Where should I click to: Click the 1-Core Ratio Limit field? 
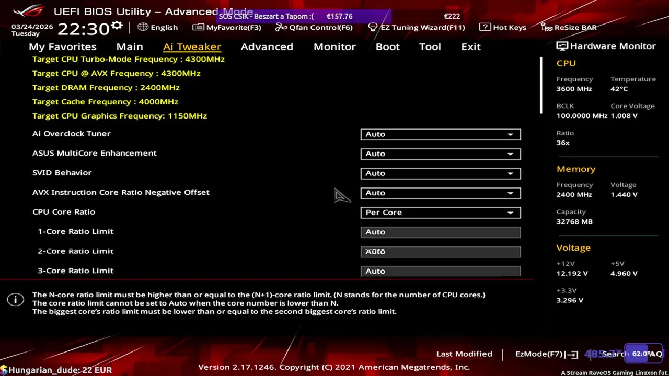pyautogui.click(x=441, y=232)
